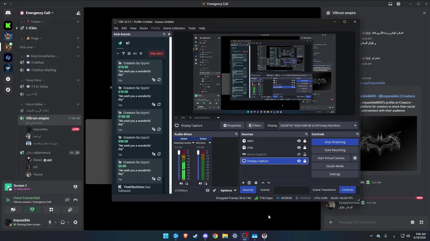Open Steam from the Windows taskbar
The width and height of the screenshot is (430, 241).
[x=195, y=236]
